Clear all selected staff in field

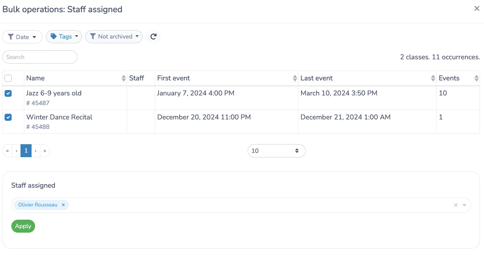pyautogui.click(x=456, y=205)
